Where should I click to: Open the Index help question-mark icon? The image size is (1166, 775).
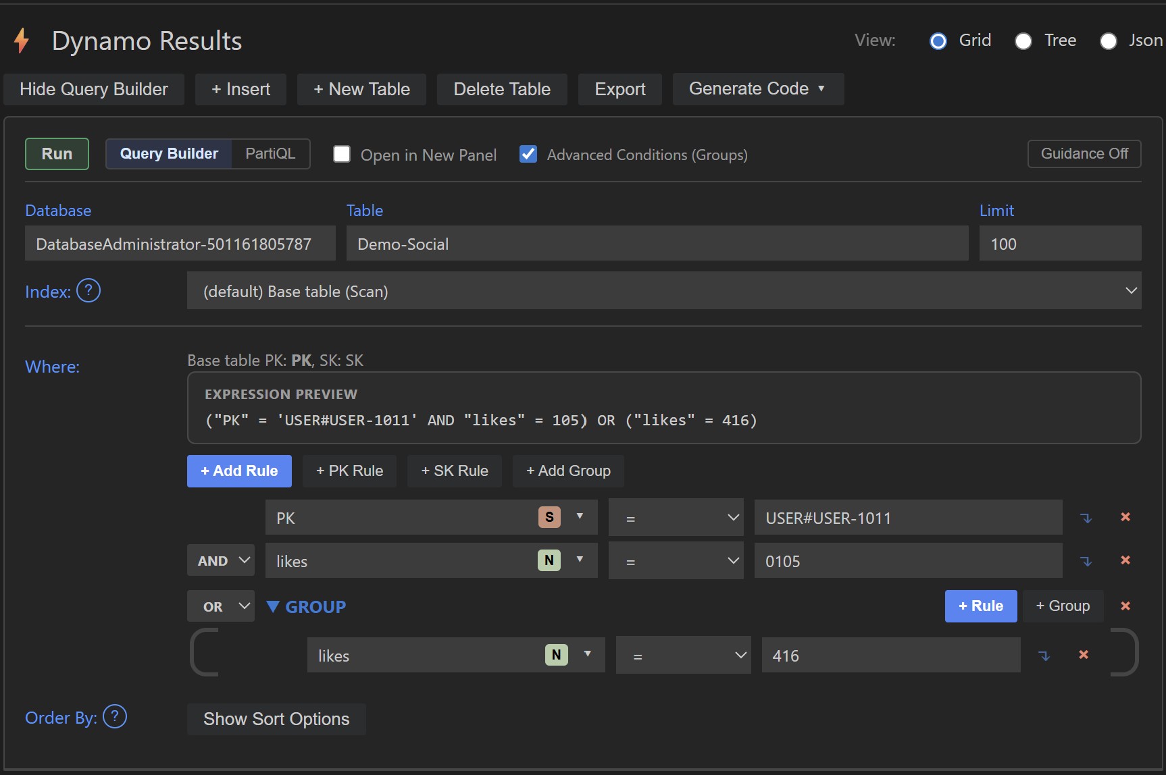tap(88, 291)
